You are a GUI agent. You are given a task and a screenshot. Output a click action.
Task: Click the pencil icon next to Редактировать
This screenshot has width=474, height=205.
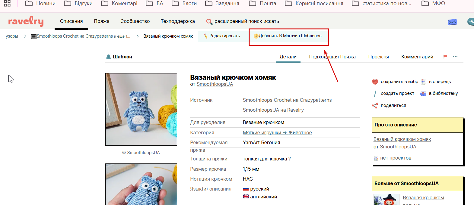(206, 36)
